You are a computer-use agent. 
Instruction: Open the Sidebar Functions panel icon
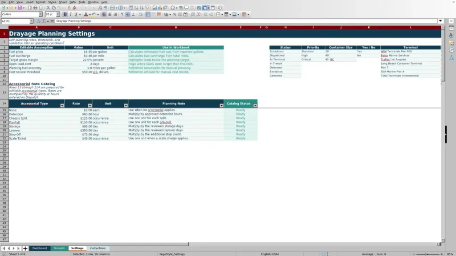(x=452, y=58)
